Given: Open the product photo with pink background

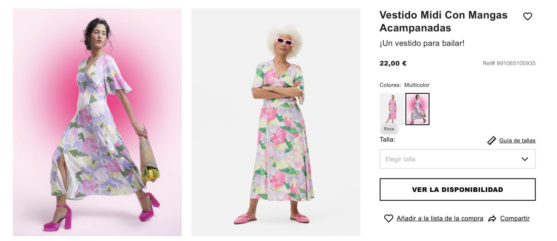Looking at the screenshot, I should (97, 122).
